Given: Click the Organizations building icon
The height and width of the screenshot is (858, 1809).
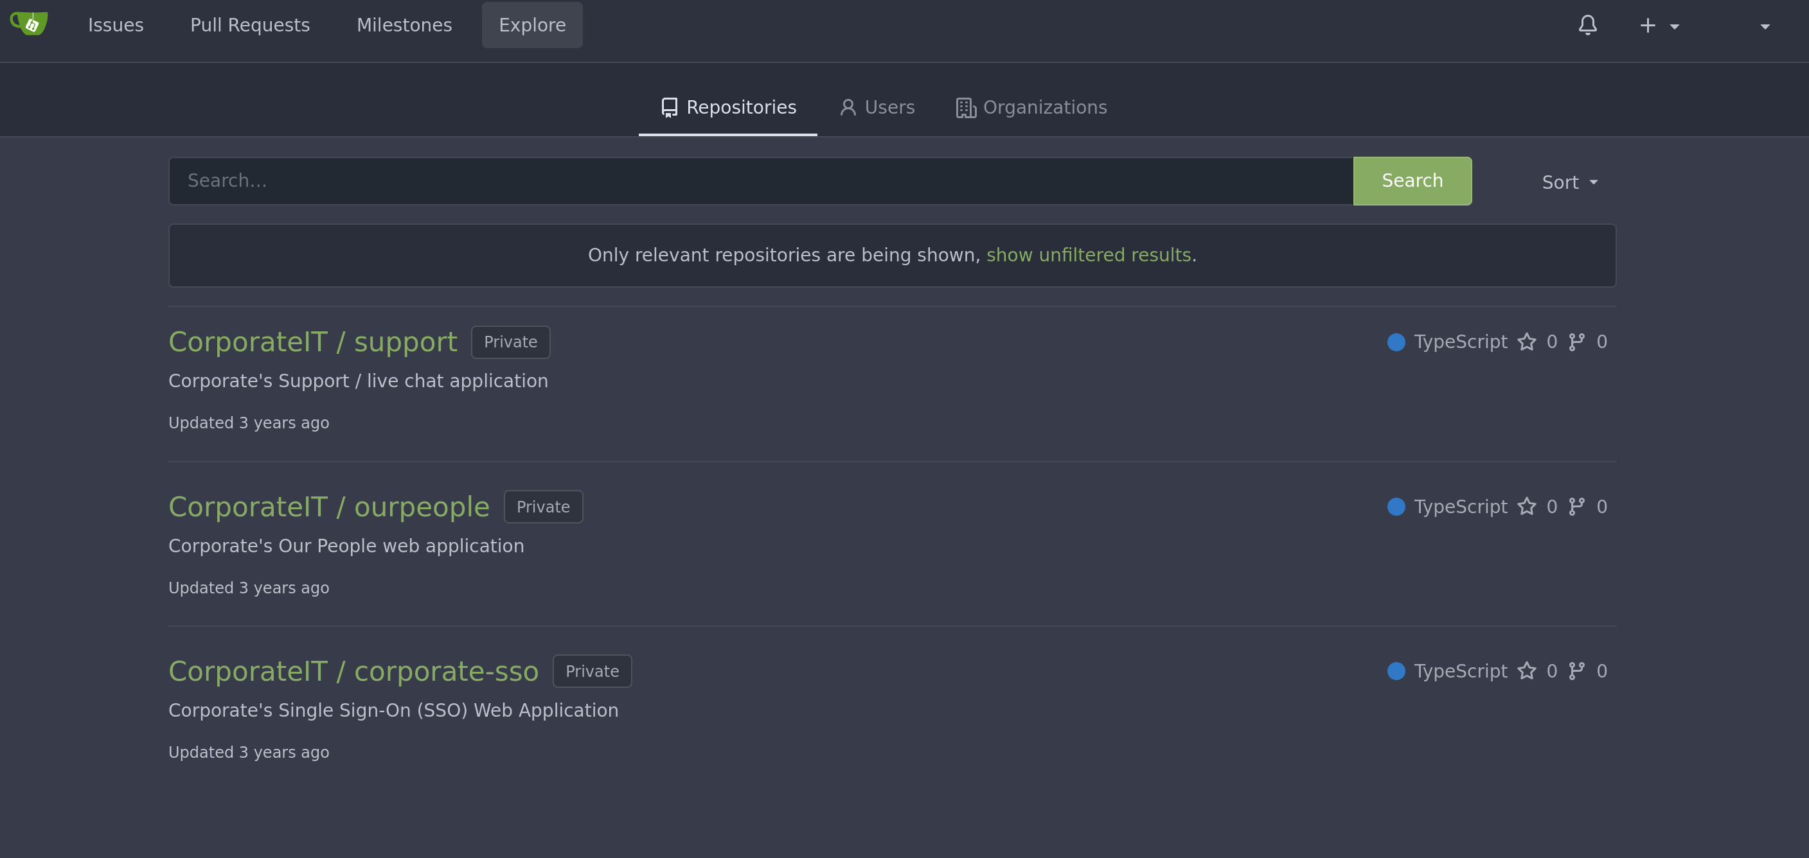Looking at the screenshot, I should (x=966, y=108).
